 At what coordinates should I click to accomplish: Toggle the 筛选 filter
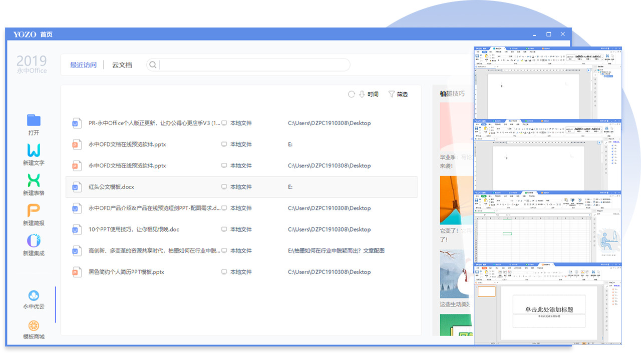pos(399,94)
